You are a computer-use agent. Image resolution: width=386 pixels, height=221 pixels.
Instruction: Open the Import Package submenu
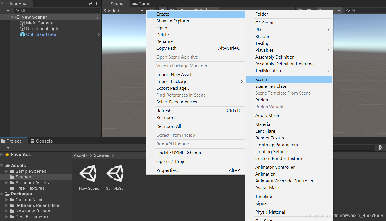click(x=196, y=82)
